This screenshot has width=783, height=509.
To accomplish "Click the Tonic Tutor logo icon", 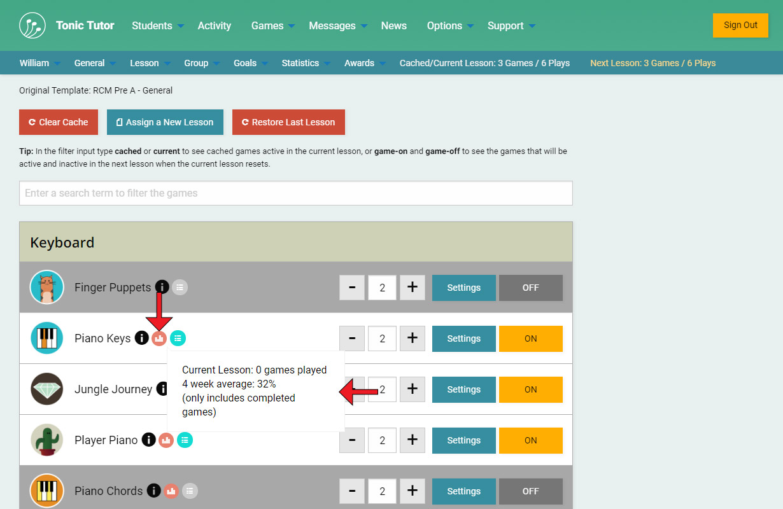I will coord(32,25).
